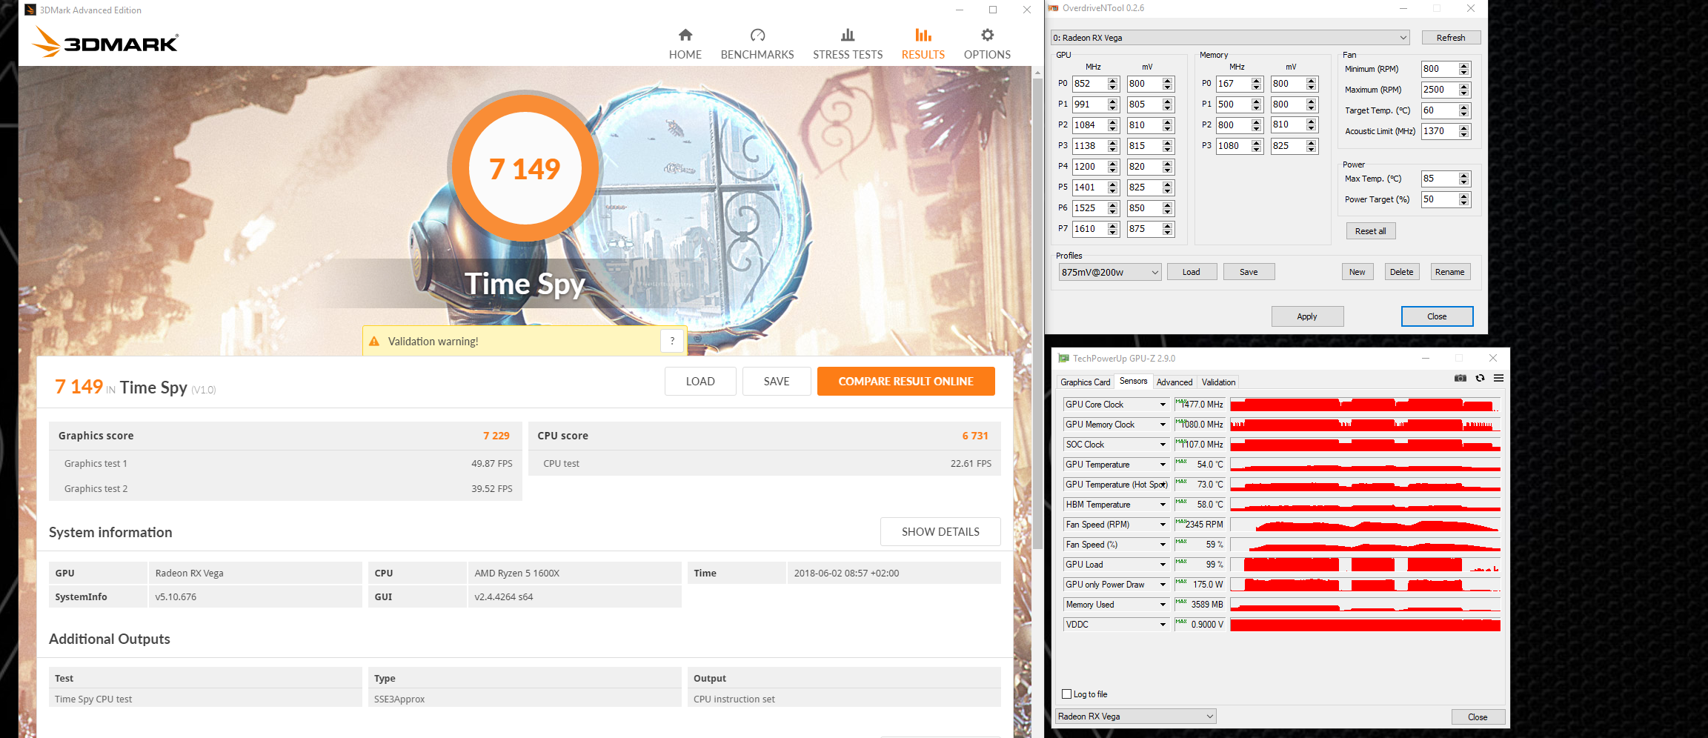
Task: Click the GPU-Z refresh icon
Action: pos(1480,378)
